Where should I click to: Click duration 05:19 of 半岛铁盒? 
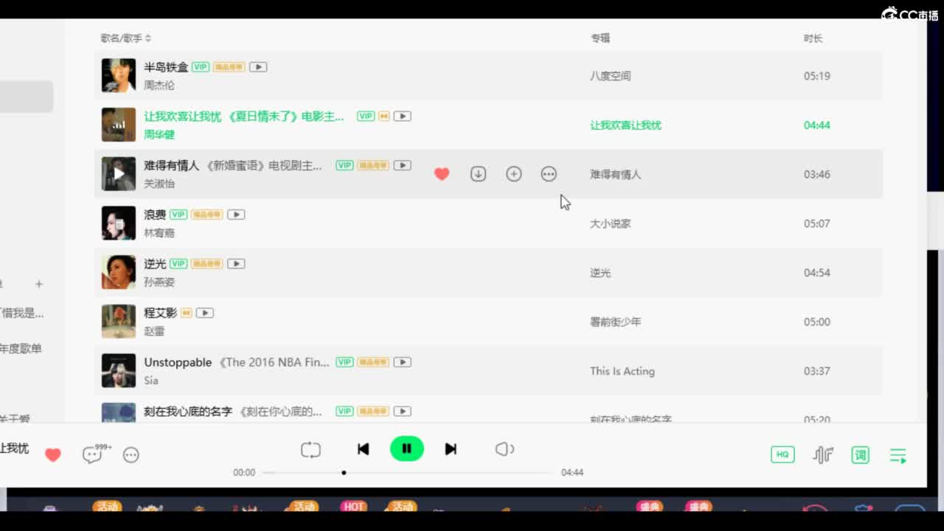pos(817,76)
